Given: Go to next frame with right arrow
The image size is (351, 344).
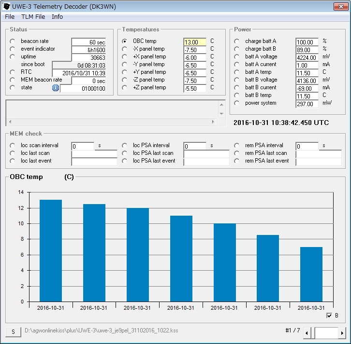Looking at the screenshot, I should pos(342,333).
